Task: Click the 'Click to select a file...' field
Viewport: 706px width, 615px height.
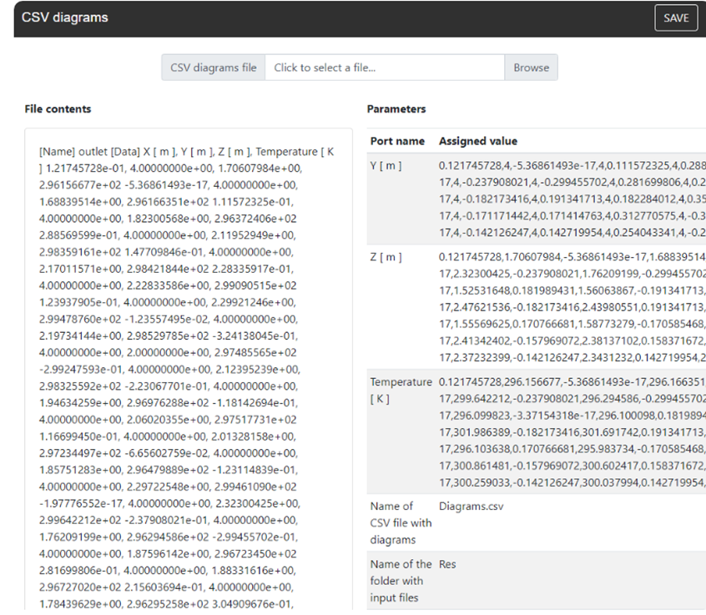Action: point(384,68)
